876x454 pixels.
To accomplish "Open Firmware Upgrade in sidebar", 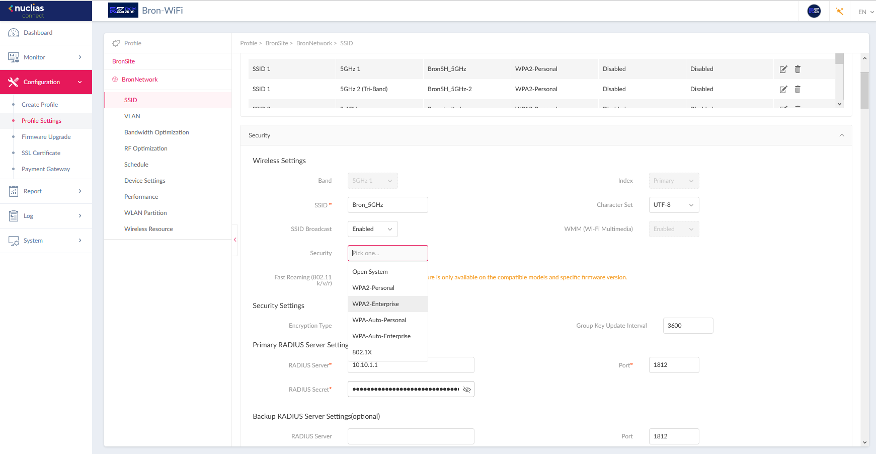I will (46, 137).
